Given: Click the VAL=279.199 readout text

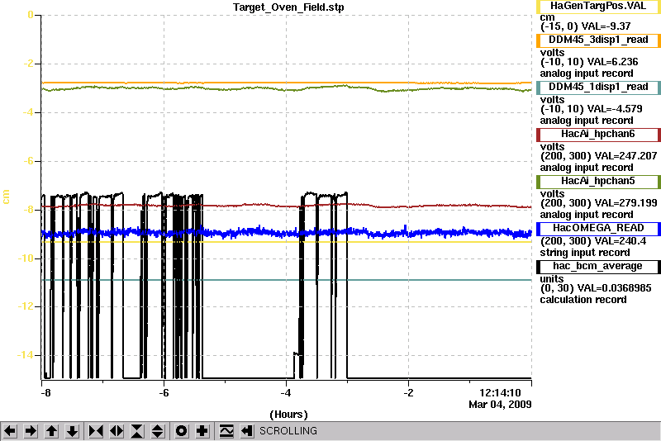Looking at the screenshot, I should tap(625, 203).
